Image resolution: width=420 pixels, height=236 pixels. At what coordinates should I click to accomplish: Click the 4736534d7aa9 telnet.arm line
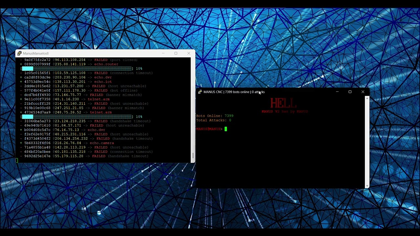pyautogui.click(x=66, y=112)
